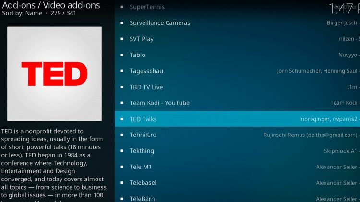Click the bullet icon beside Tablo

point(122,55)
